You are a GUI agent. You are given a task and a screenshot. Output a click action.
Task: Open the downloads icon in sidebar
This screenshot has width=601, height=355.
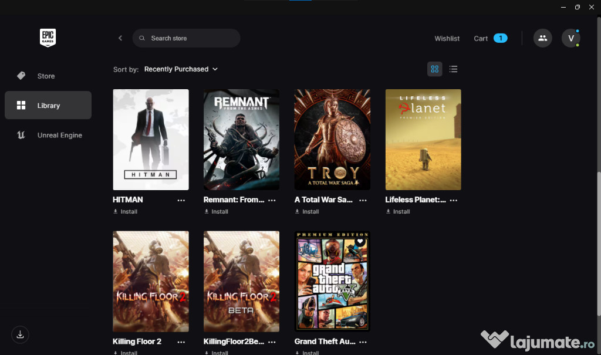pyautogui.click(x=21, y=334)
